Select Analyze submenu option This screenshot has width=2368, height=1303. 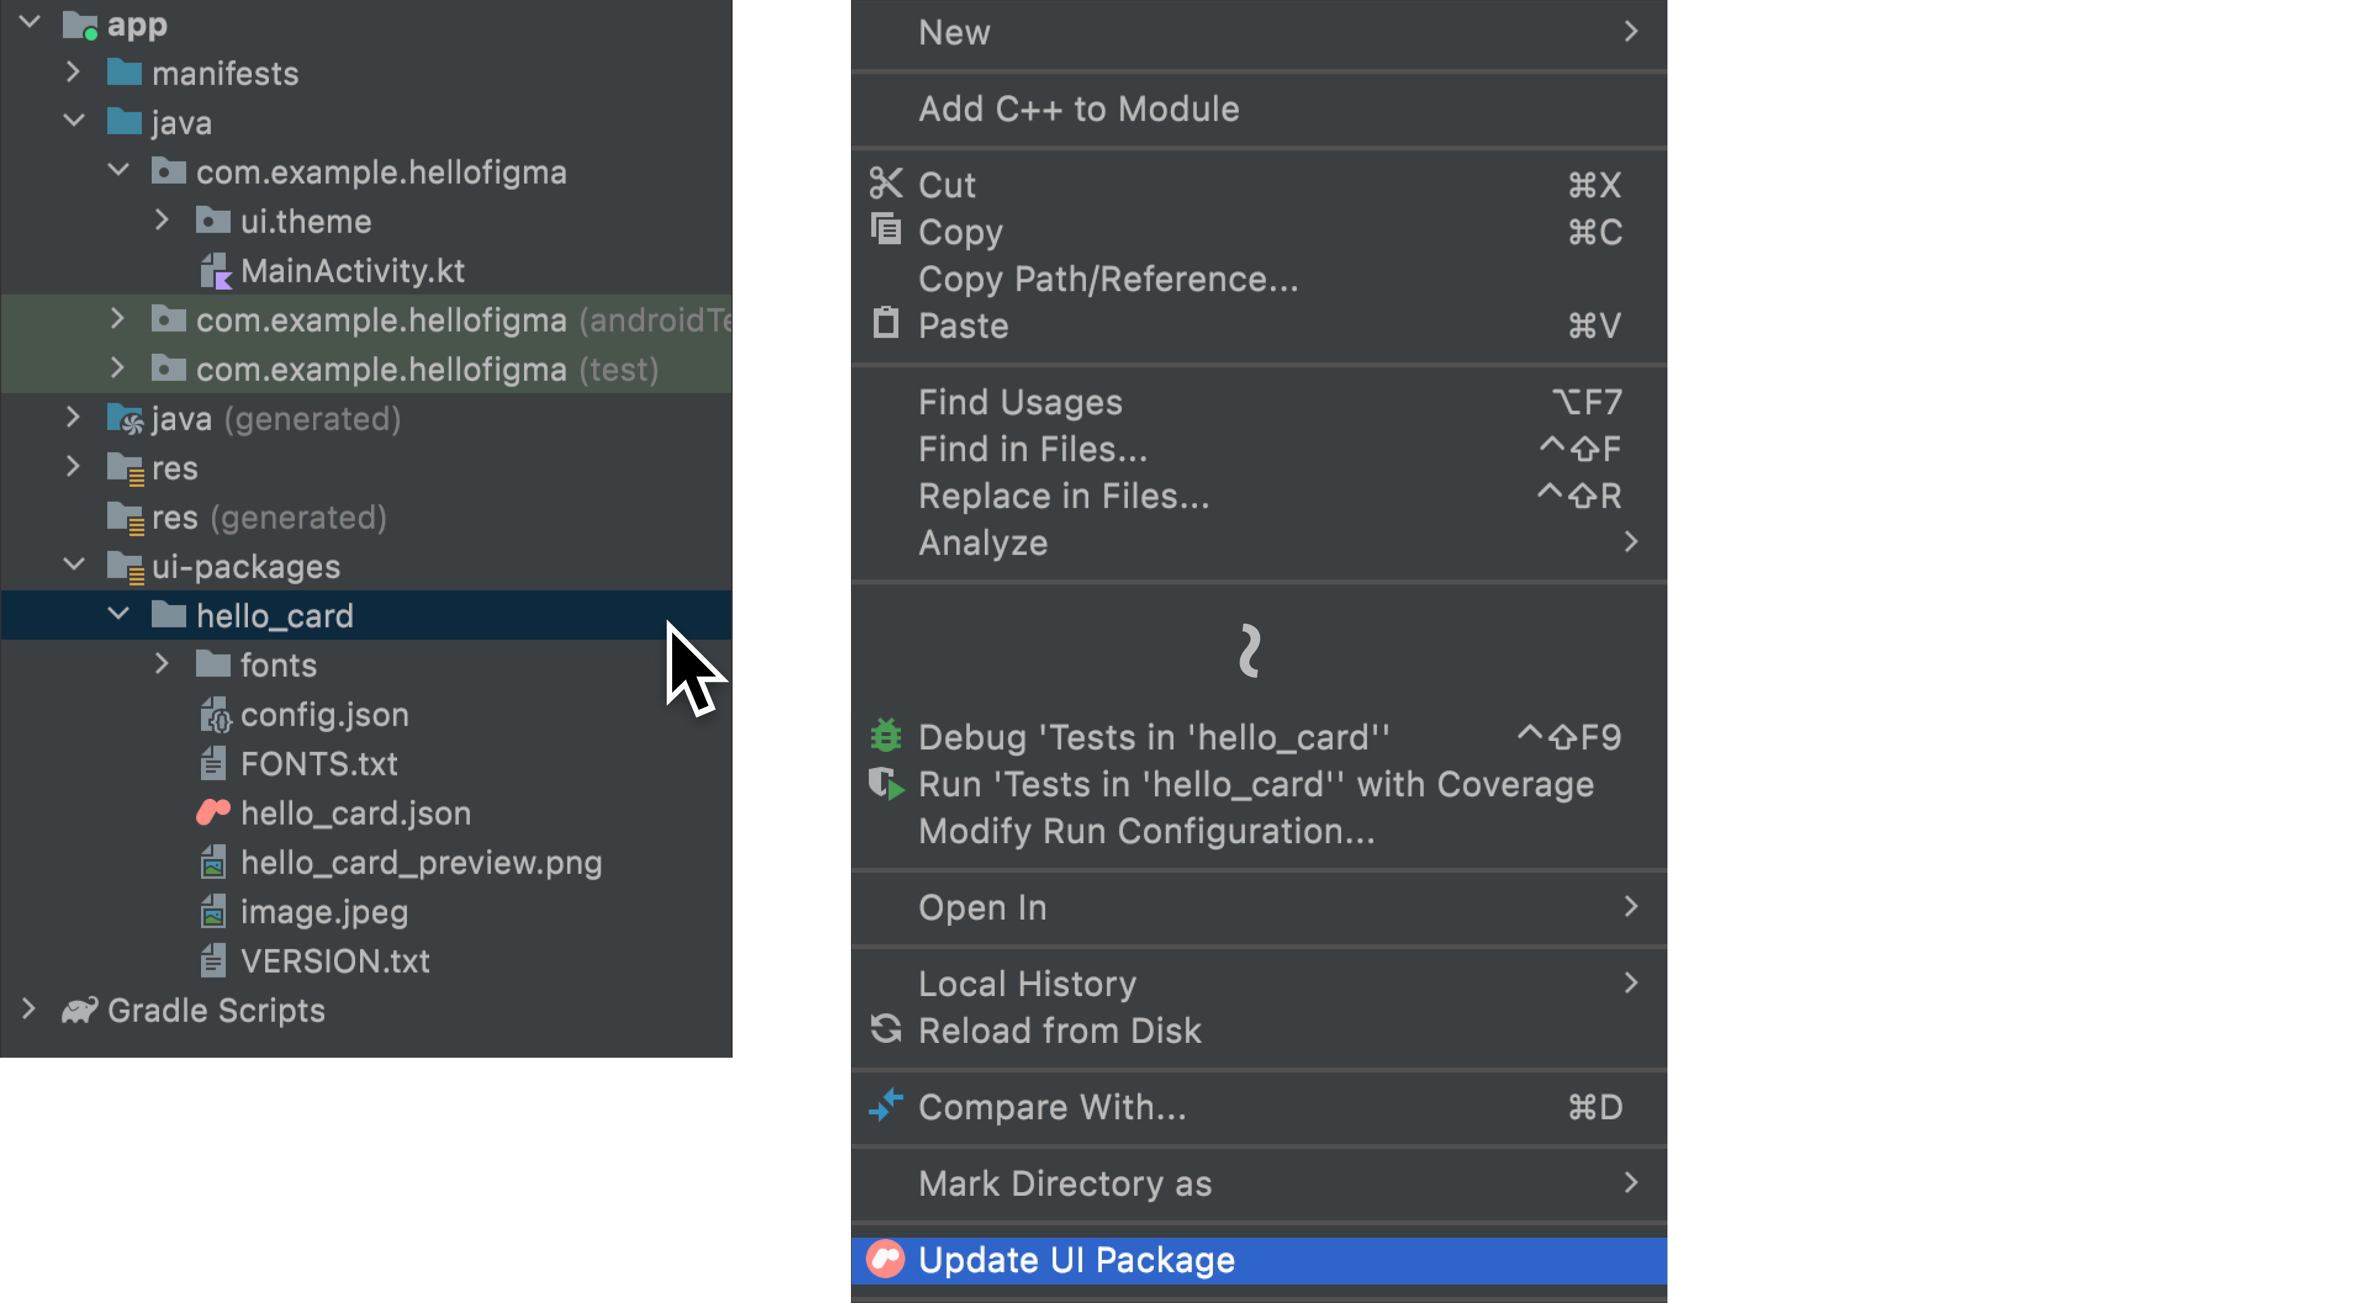coord(981,541)
